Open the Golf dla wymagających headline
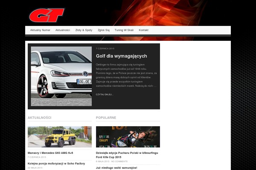Image resolution: width=256 pixels, height=170 pixels. click(121, 56)
